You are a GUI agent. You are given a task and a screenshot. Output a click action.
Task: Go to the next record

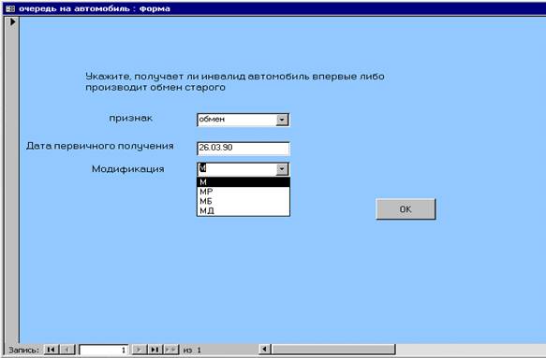coord(139,350)
